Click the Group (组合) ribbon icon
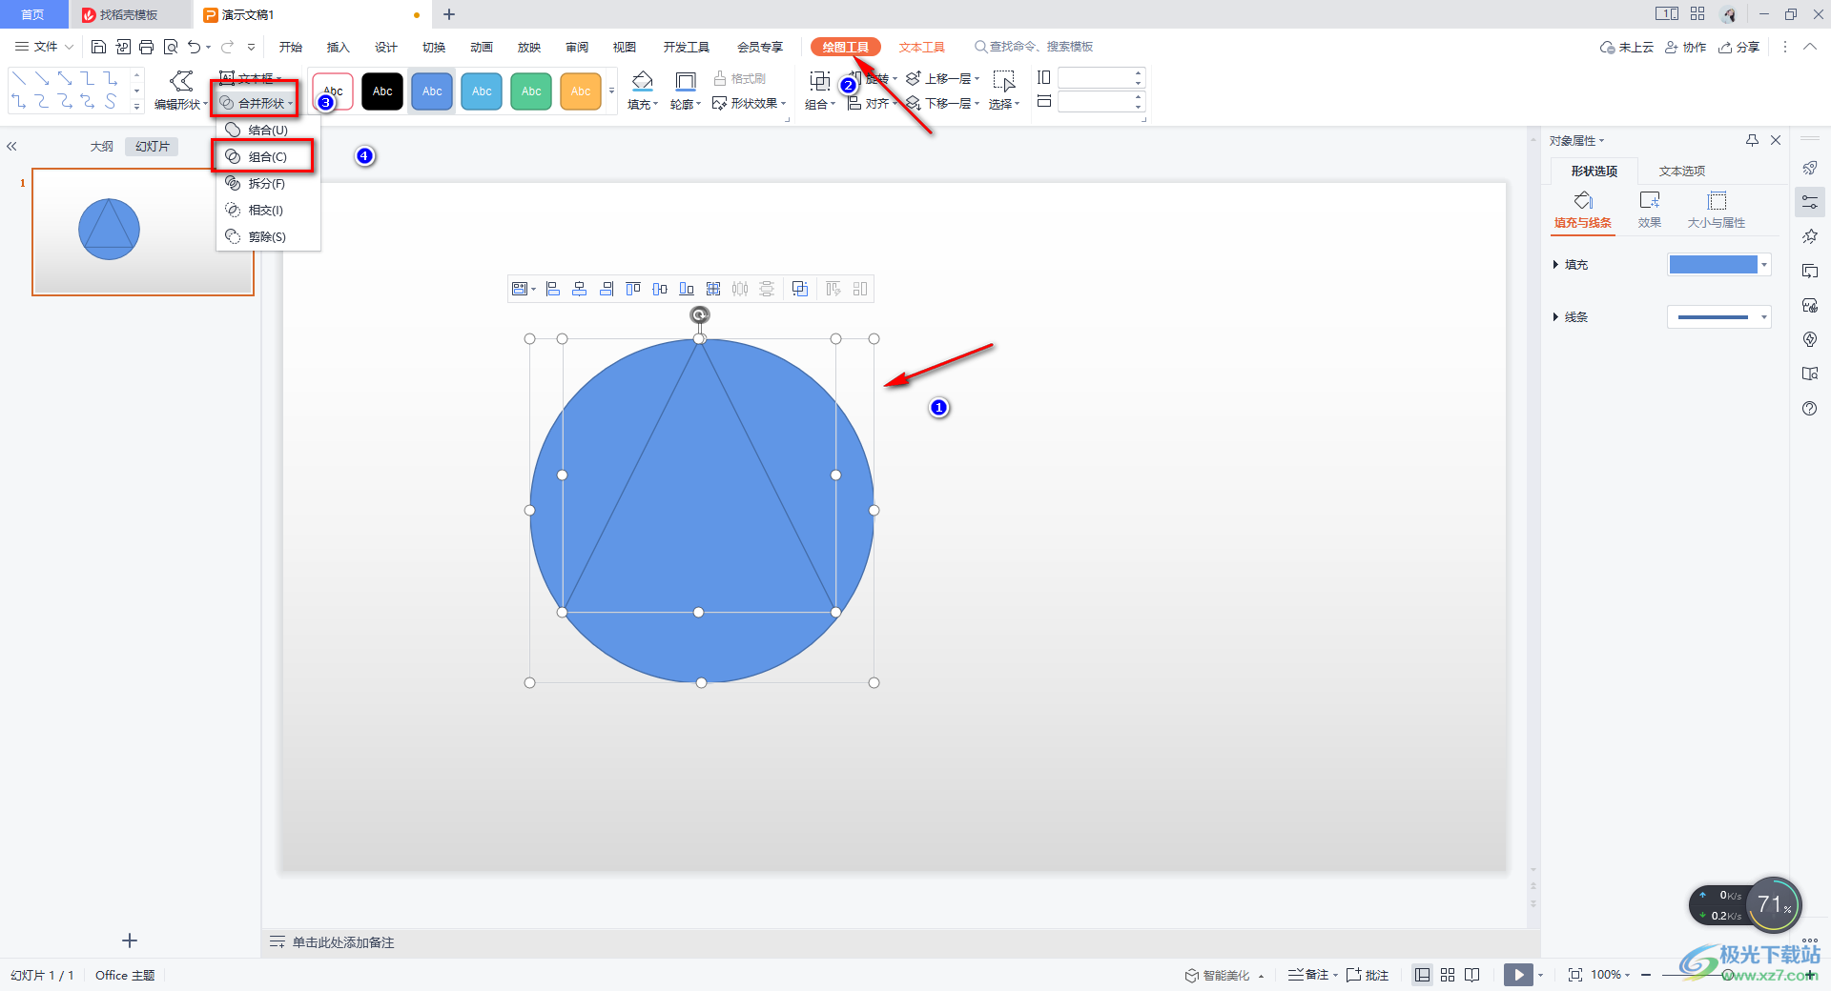Screen dimensions: 1831x991 819,82
